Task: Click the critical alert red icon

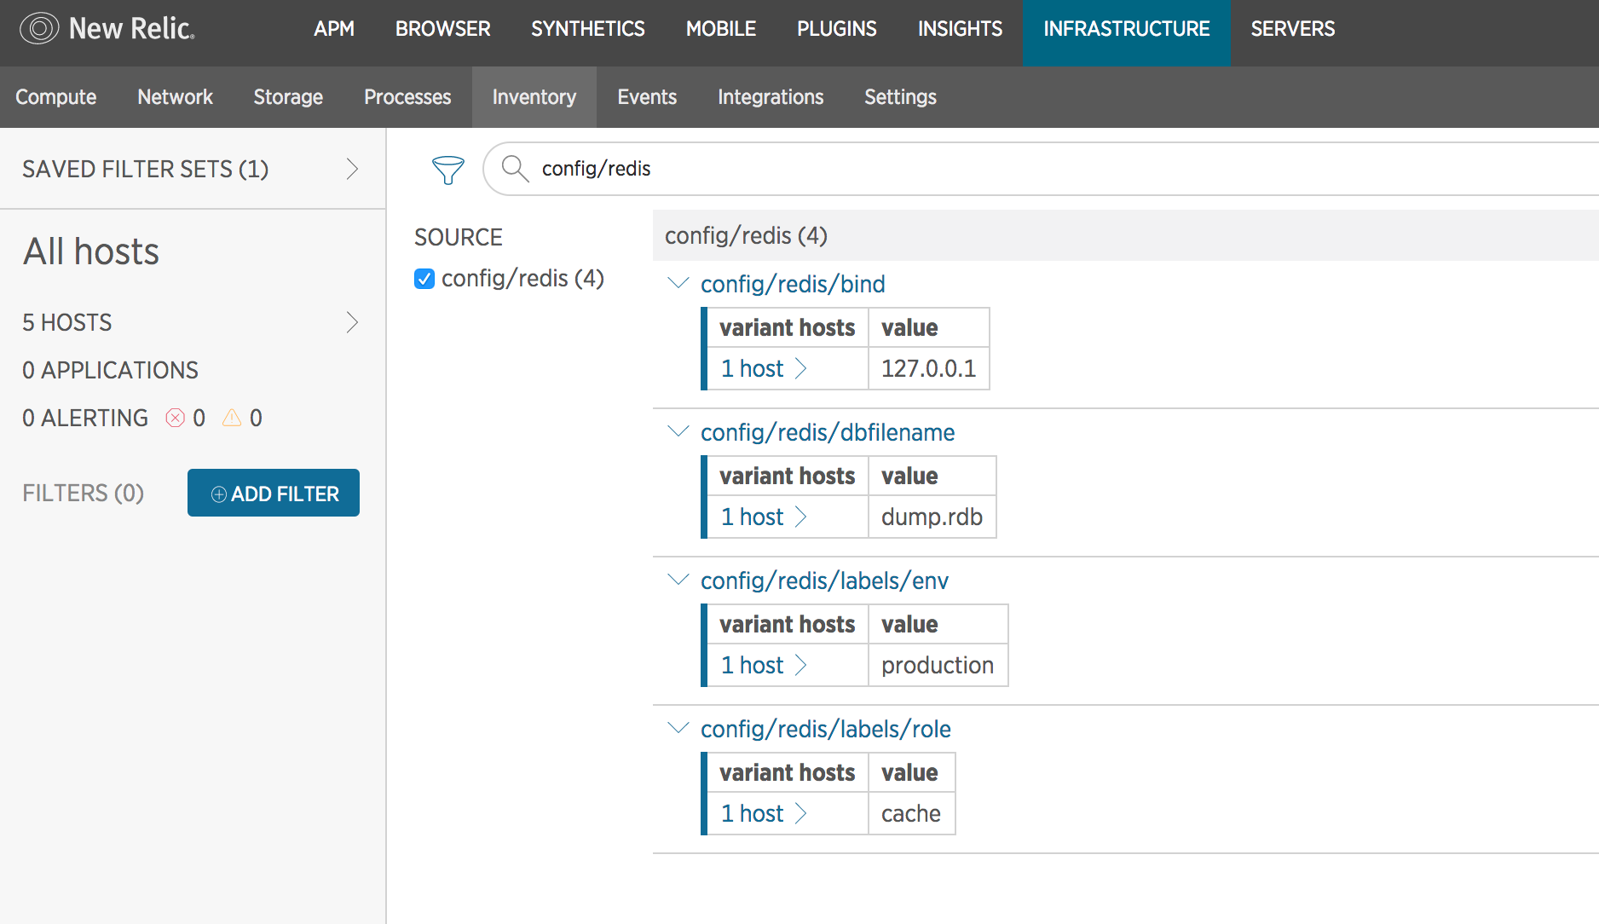Action: (x=175, y=418)
